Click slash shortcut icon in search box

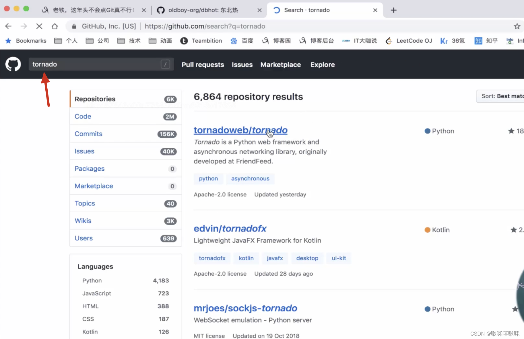[x=165, y=64]
